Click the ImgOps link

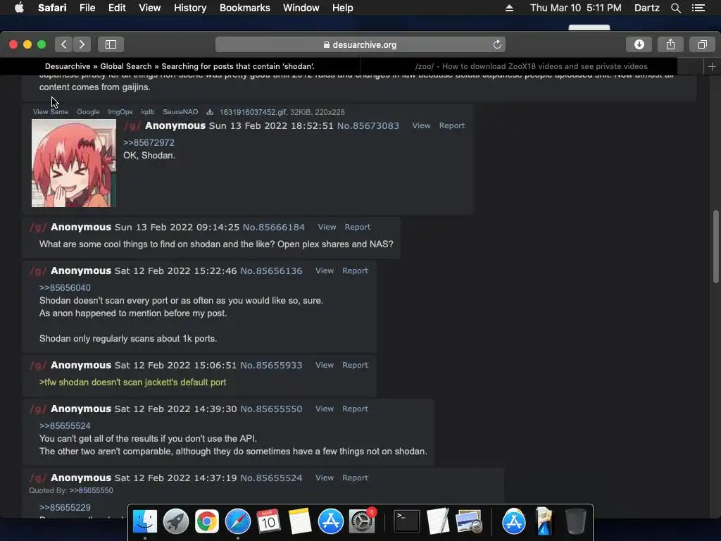pyautogui.click(x=120, y=112)
